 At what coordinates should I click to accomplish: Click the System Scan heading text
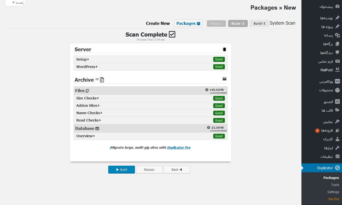point(282,23)
